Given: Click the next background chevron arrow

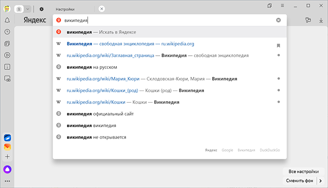Looking at the screenshot, I should click(321, 180).
